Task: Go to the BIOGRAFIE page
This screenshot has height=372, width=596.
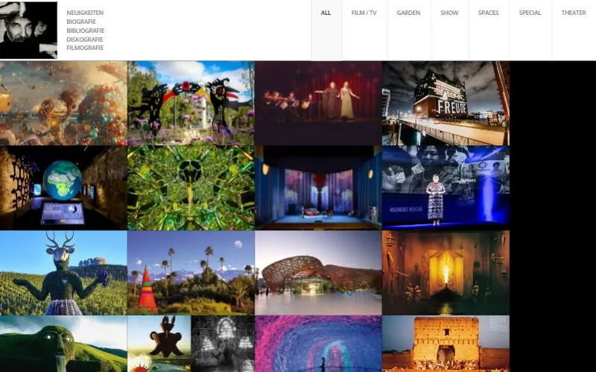Action: tap(81, 22)
